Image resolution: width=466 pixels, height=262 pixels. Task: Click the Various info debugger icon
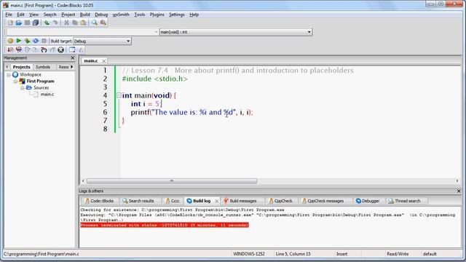(81, 50)
